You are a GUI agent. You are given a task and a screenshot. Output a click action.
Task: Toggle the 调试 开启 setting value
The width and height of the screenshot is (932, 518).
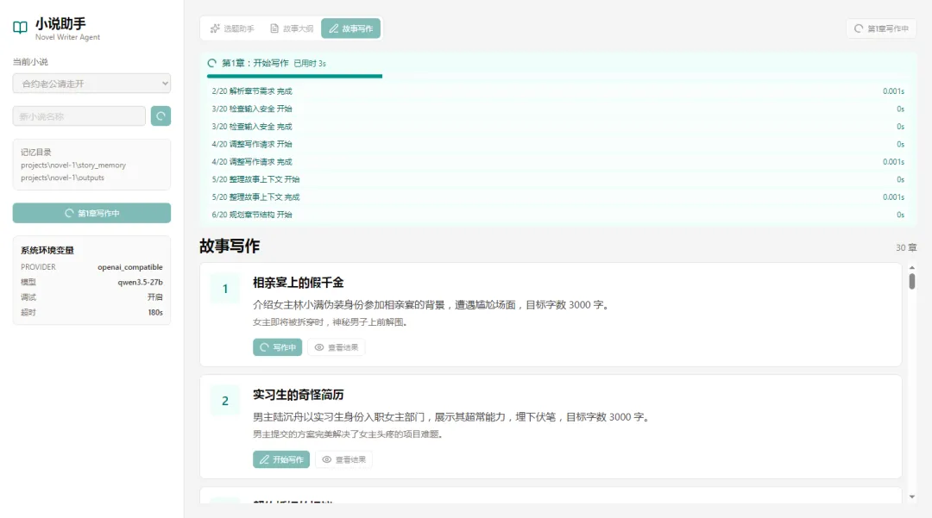[155, 296]
